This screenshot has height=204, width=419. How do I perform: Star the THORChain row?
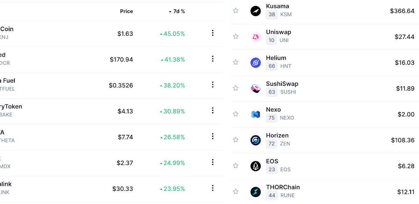(x=235, y=191)
